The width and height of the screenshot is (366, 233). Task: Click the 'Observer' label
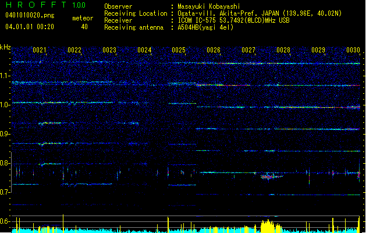[118, 6]
